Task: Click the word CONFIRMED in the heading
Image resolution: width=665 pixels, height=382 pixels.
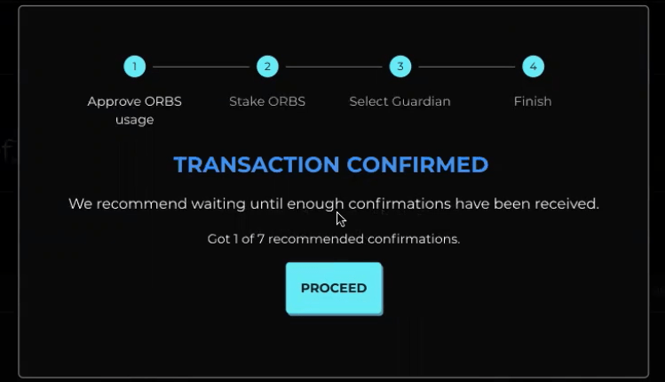Action: pyautogui.click(x=418, y=164)
